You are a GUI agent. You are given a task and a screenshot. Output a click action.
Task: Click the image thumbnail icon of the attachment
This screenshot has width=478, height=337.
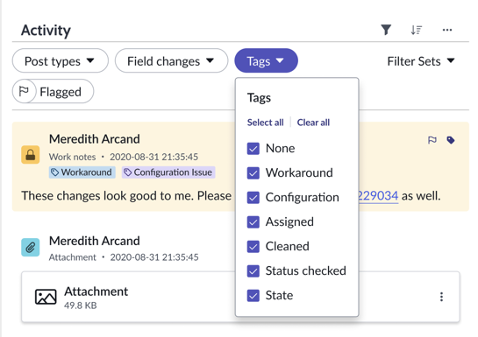pos(46,297)
